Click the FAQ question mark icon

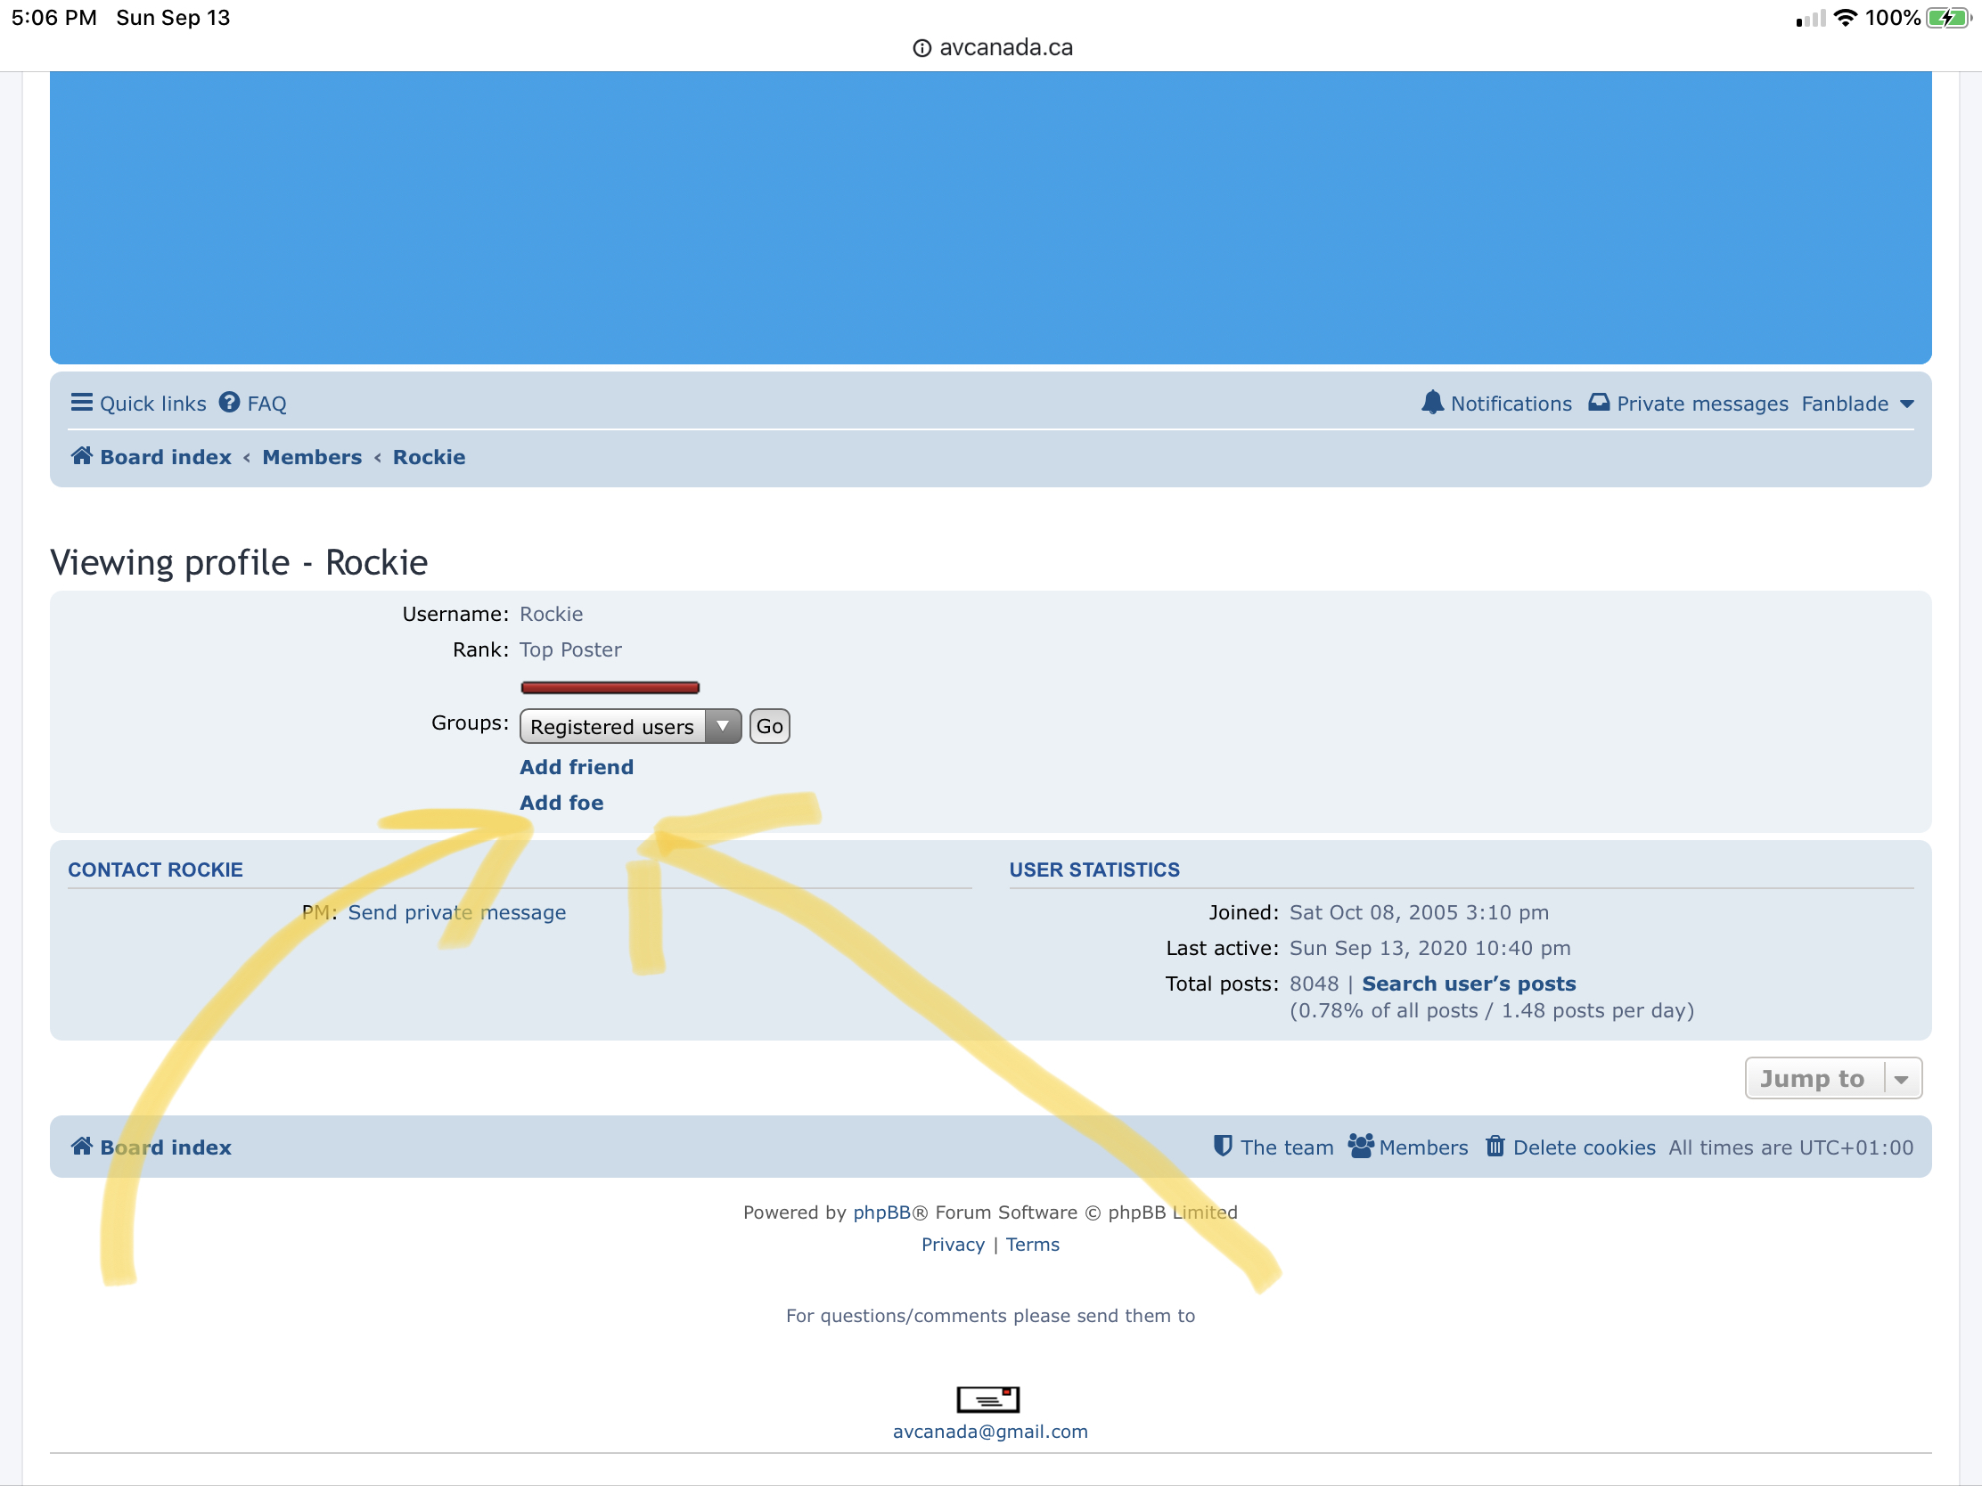click(229, 402)
